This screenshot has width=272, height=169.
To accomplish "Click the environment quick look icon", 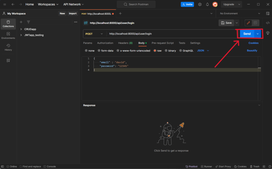I will 267,14.
